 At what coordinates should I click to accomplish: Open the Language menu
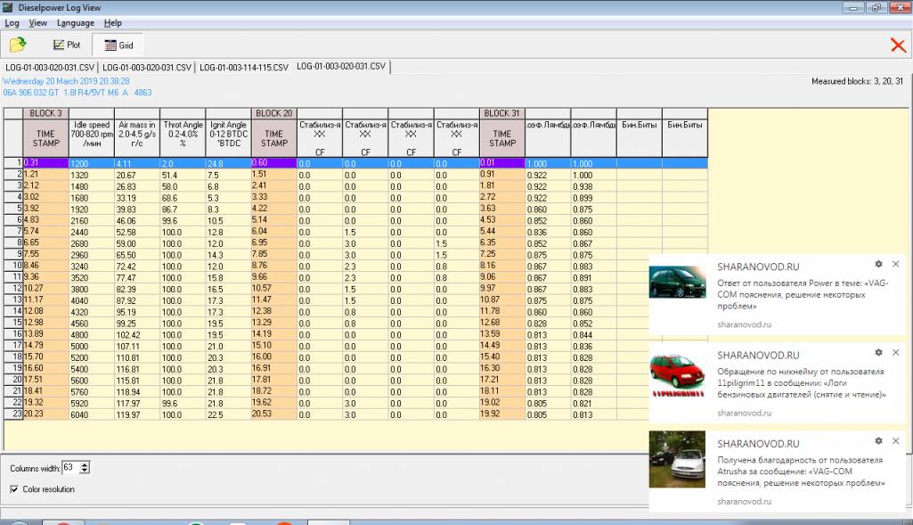point(75,22)
